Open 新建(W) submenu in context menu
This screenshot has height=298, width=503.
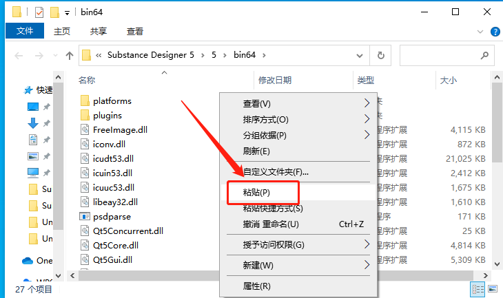pos(298,266)
